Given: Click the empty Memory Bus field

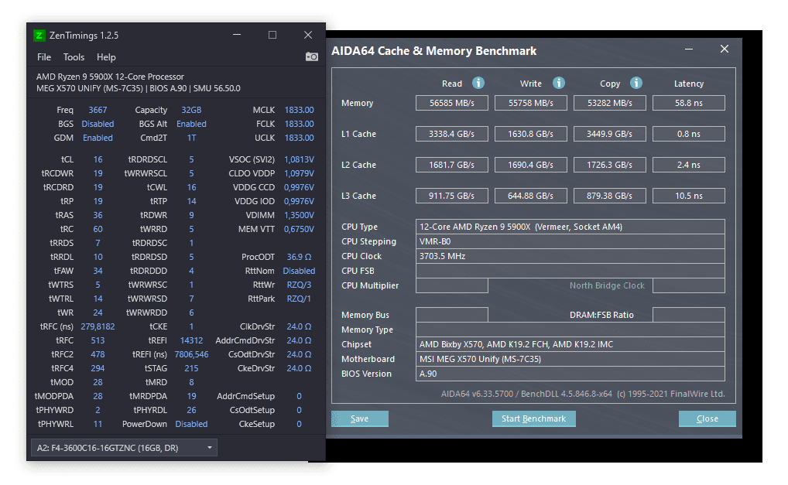Looking at the screenshot, I should (452, 315).
